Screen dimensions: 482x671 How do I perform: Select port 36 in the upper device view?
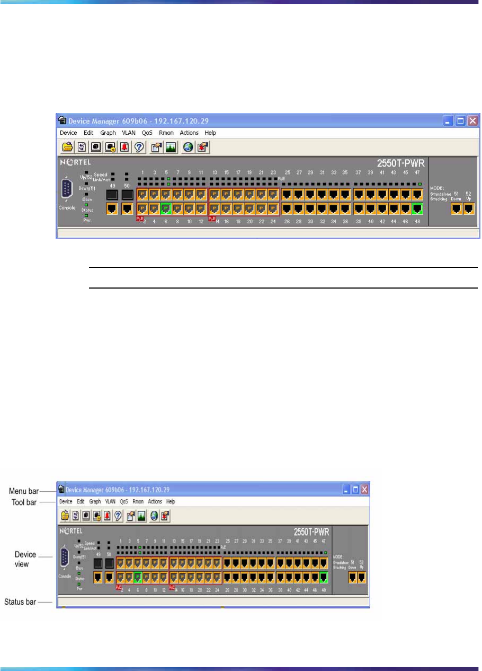coord(345,208)
